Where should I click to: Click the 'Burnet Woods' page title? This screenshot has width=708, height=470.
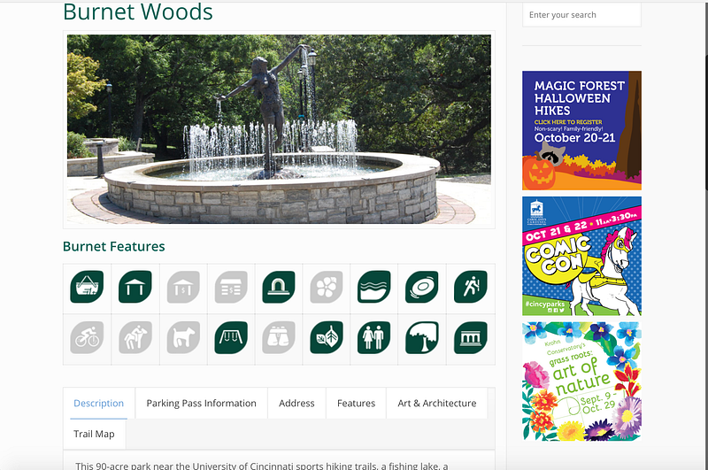pos(138,12)
